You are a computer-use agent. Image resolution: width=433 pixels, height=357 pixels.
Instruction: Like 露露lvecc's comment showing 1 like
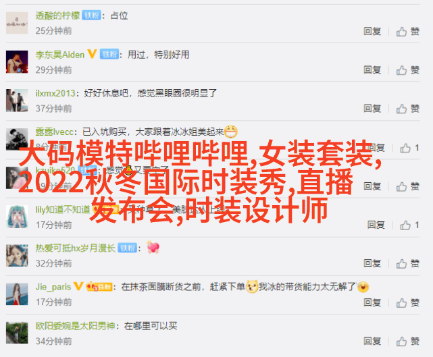tap(409, 148)
